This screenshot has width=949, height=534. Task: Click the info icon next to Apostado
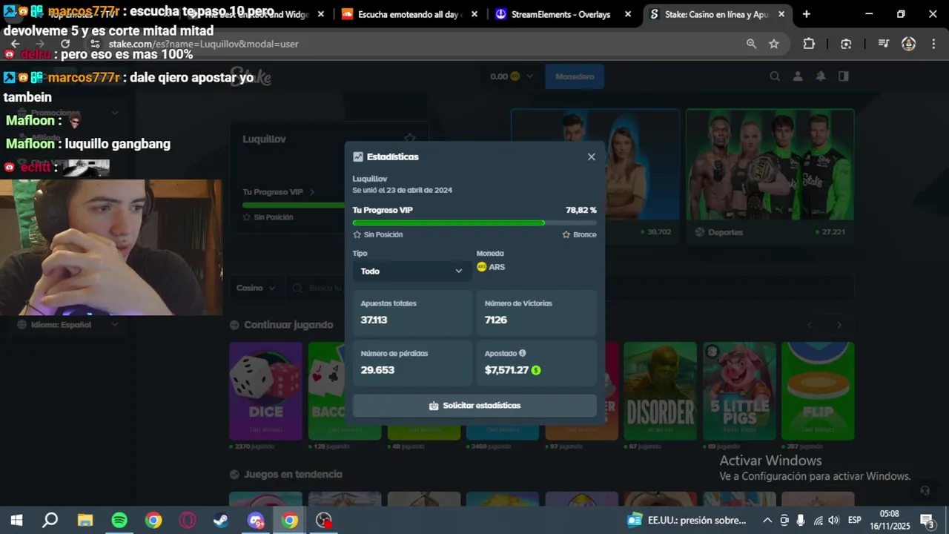tap(523, 354)
